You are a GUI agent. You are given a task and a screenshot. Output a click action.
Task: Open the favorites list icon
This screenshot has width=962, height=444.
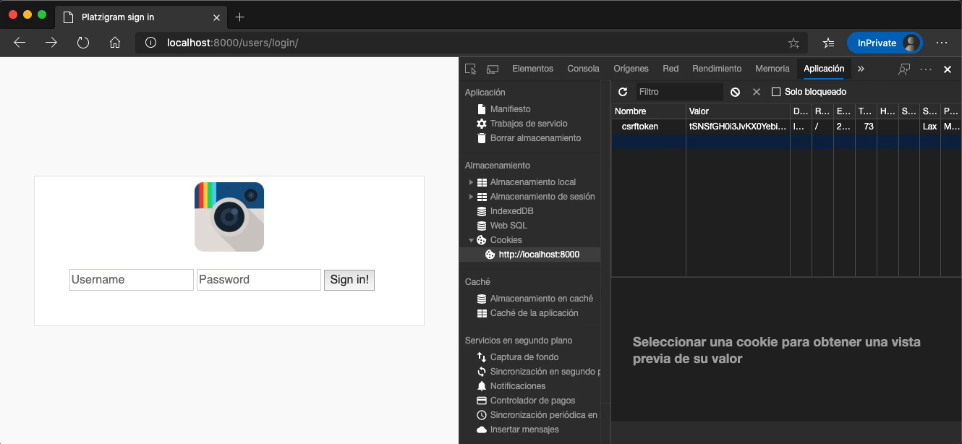pyautogui.click(x=829, y=43)
